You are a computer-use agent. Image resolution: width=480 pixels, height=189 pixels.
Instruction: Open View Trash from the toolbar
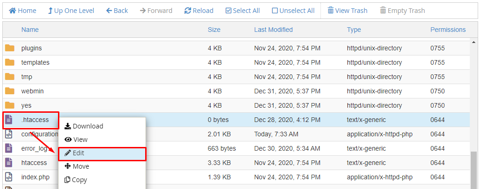347,11
